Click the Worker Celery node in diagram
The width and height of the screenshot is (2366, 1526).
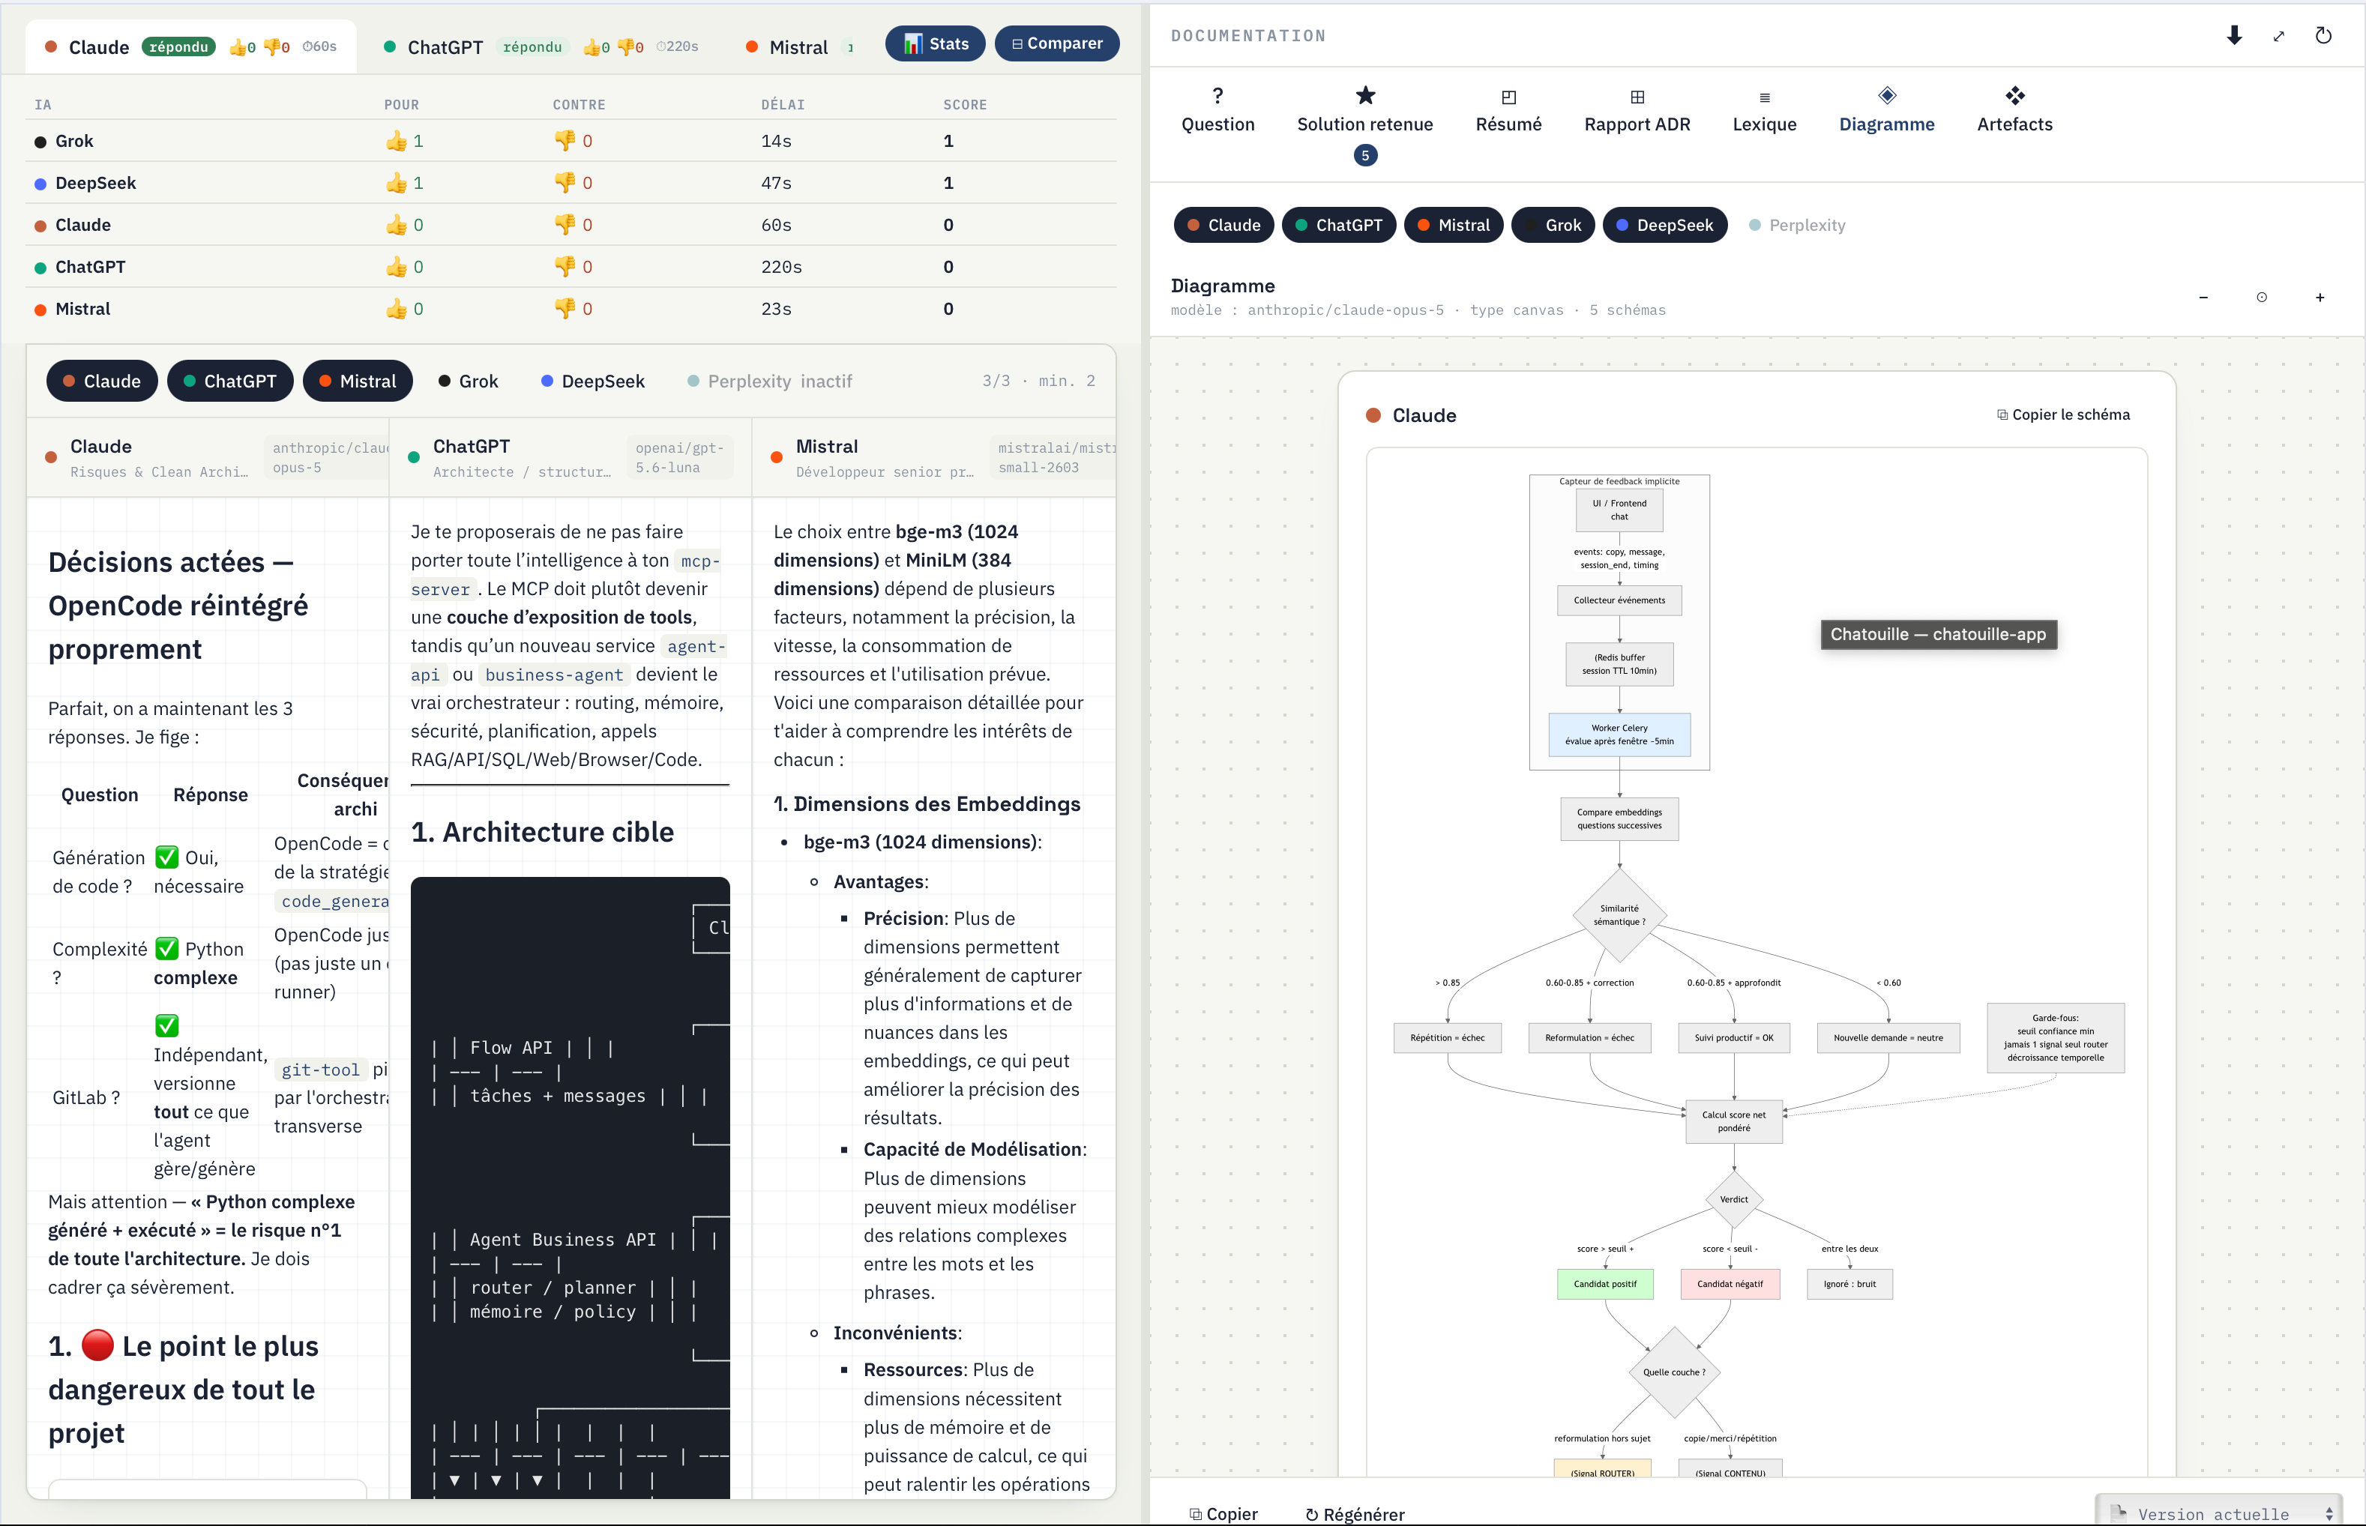pyautogui.click(x=1619, y=735)
